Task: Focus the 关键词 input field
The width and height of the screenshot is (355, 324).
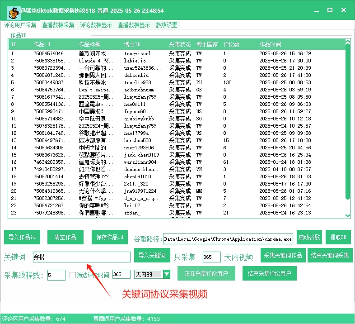Action: click(x=82, y=257)
